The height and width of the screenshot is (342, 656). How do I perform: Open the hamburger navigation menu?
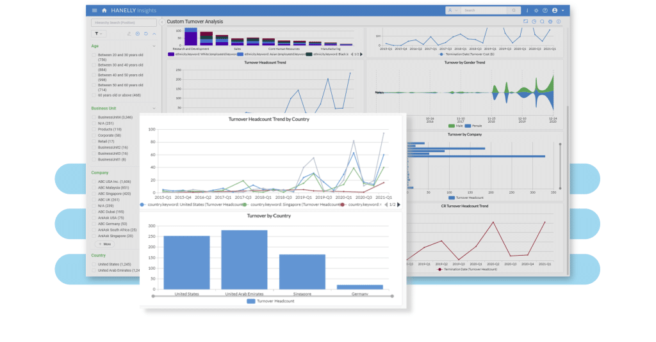tap(95, 10)
